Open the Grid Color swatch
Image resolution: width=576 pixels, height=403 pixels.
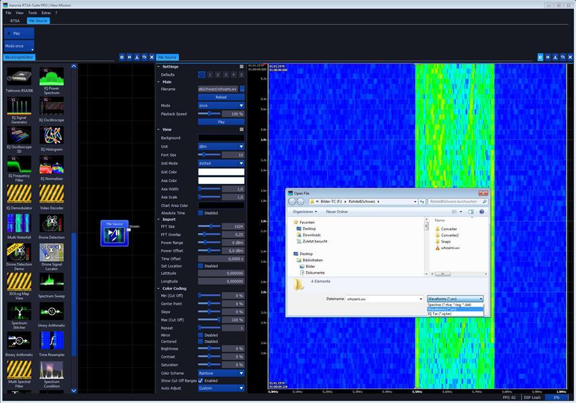(x=221, y=172)
